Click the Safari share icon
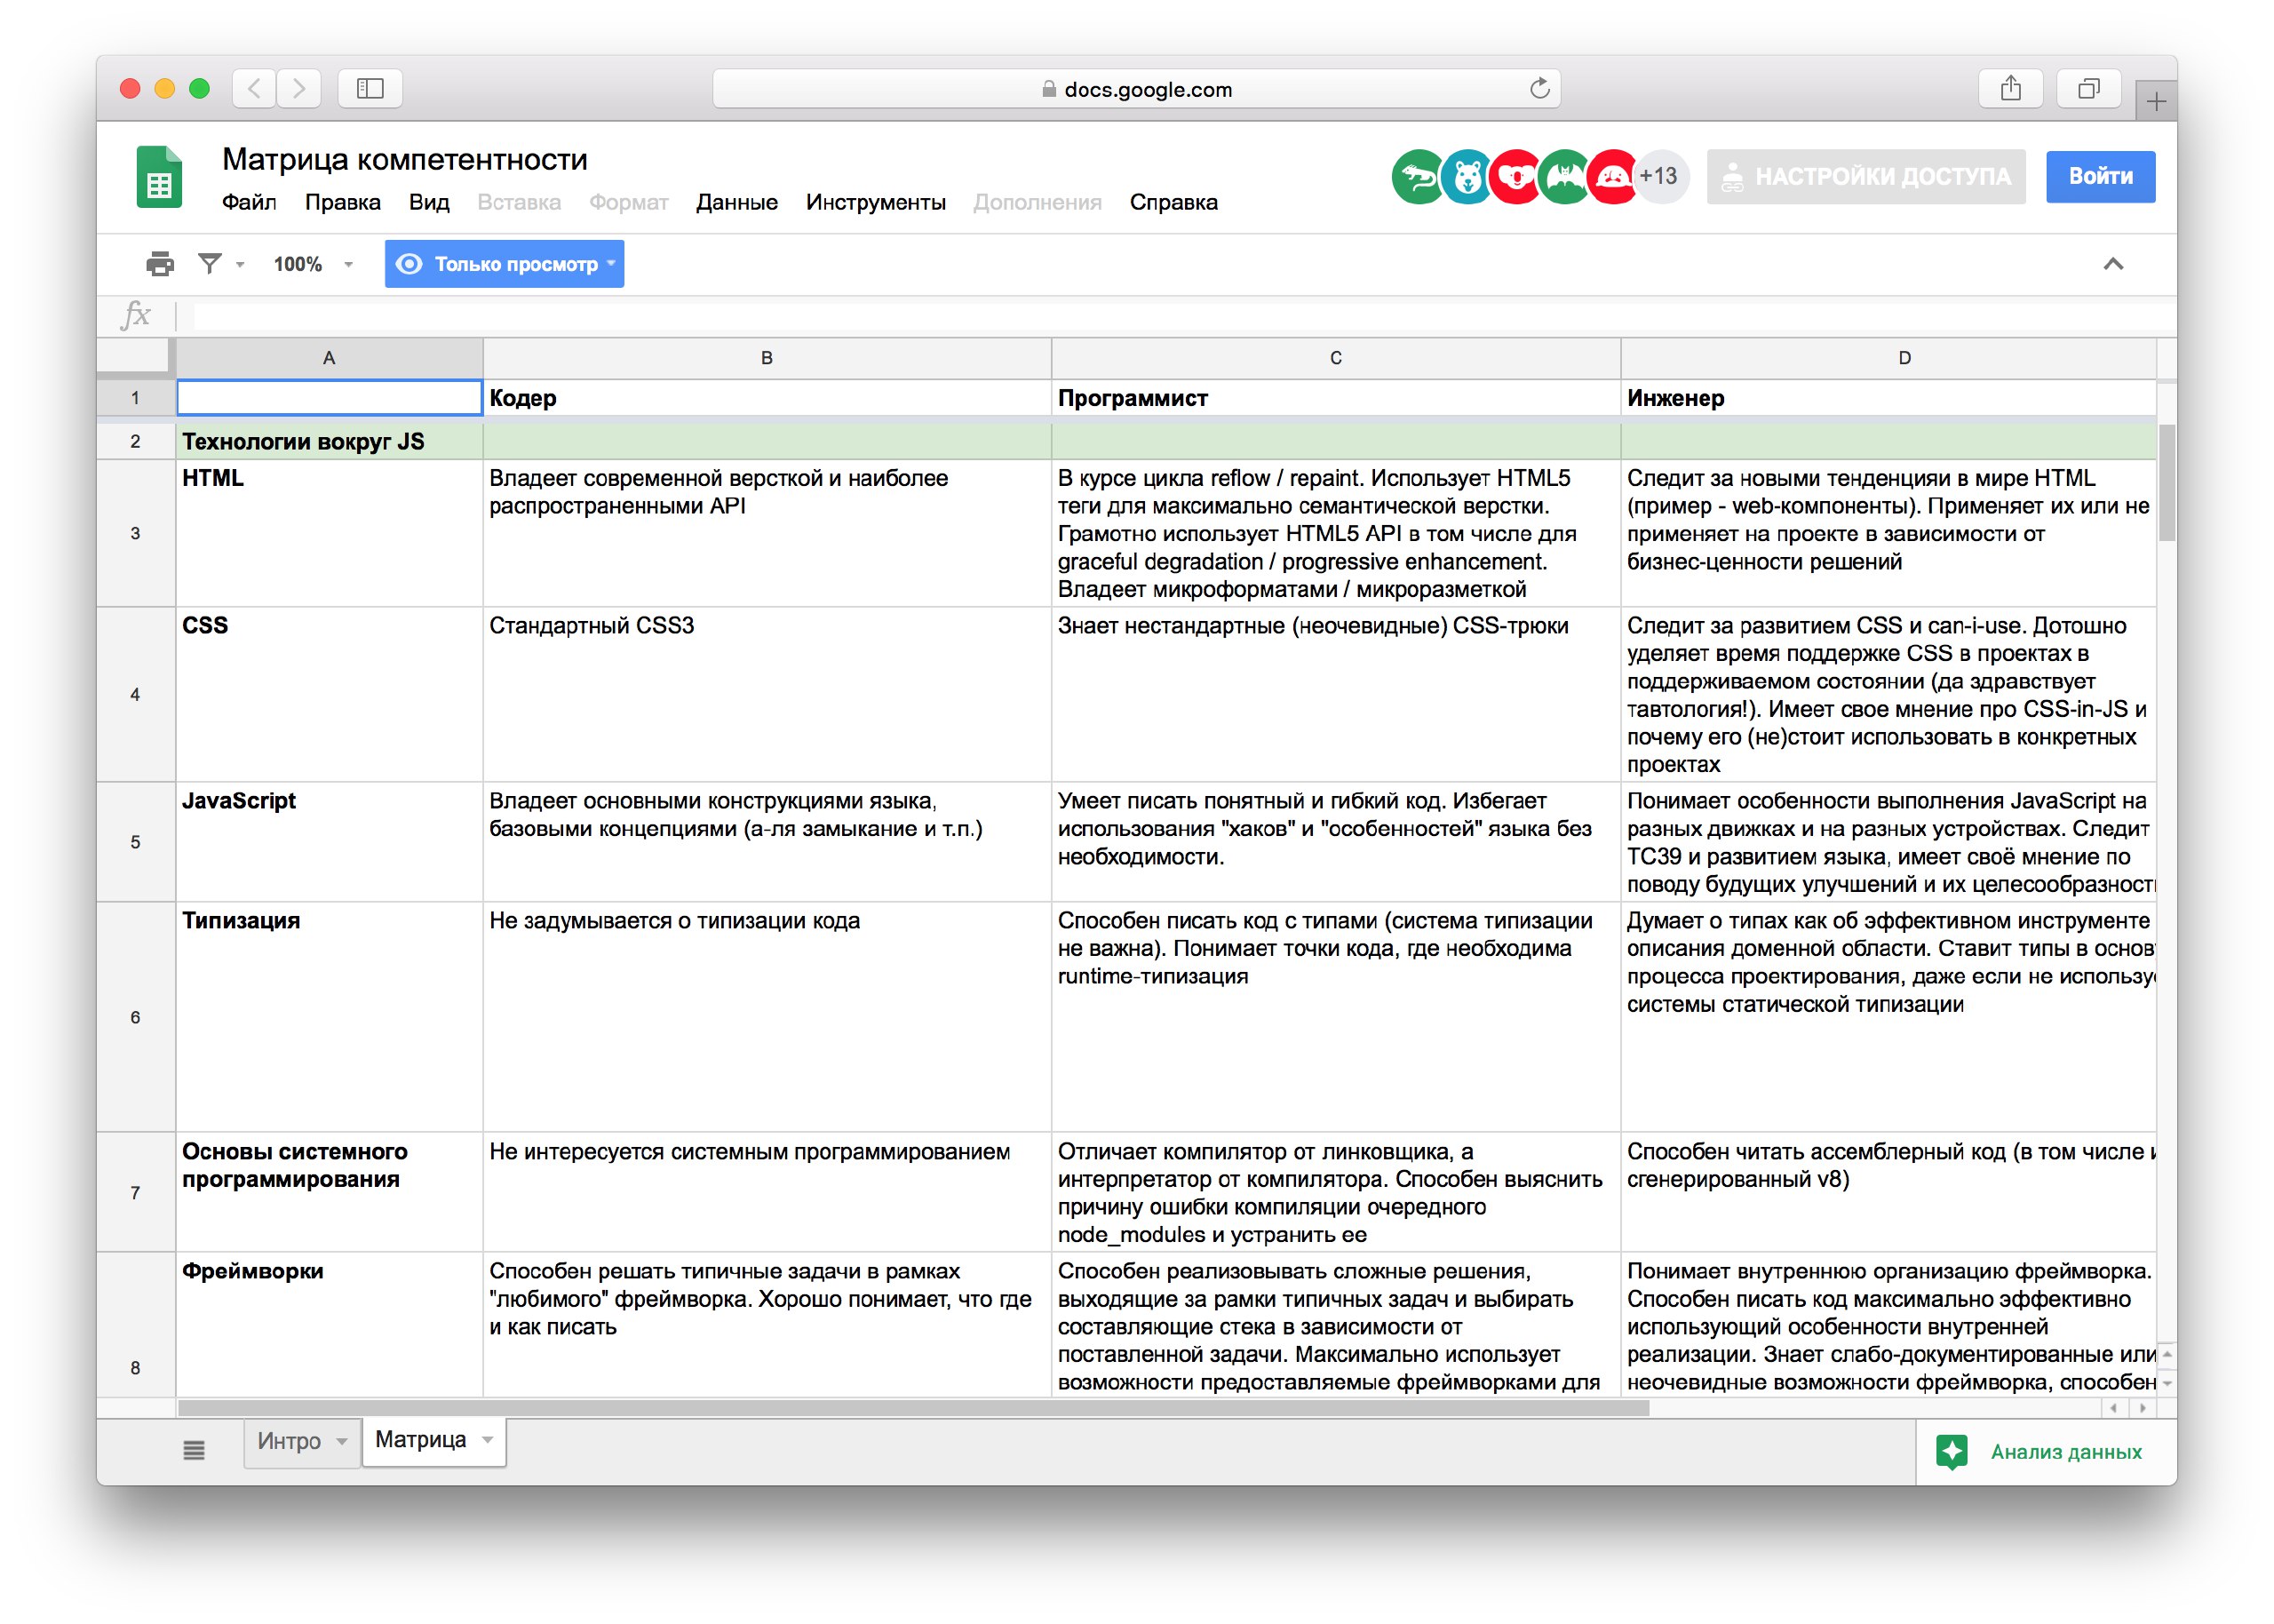 tap(2010, 89)
